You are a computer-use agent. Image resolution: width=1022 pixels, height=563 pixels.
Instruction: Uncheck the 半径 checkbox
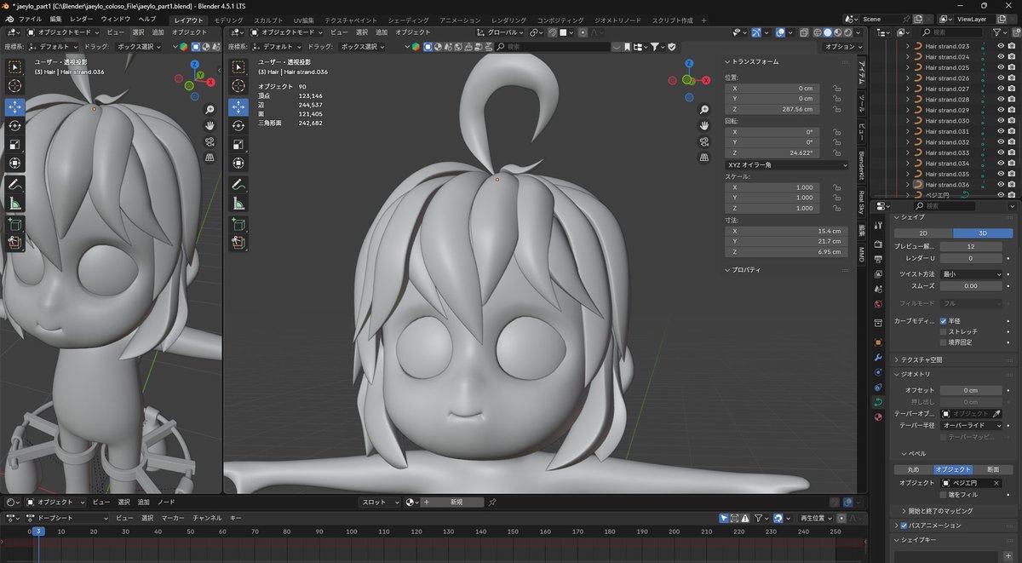[x=944, y=321]
